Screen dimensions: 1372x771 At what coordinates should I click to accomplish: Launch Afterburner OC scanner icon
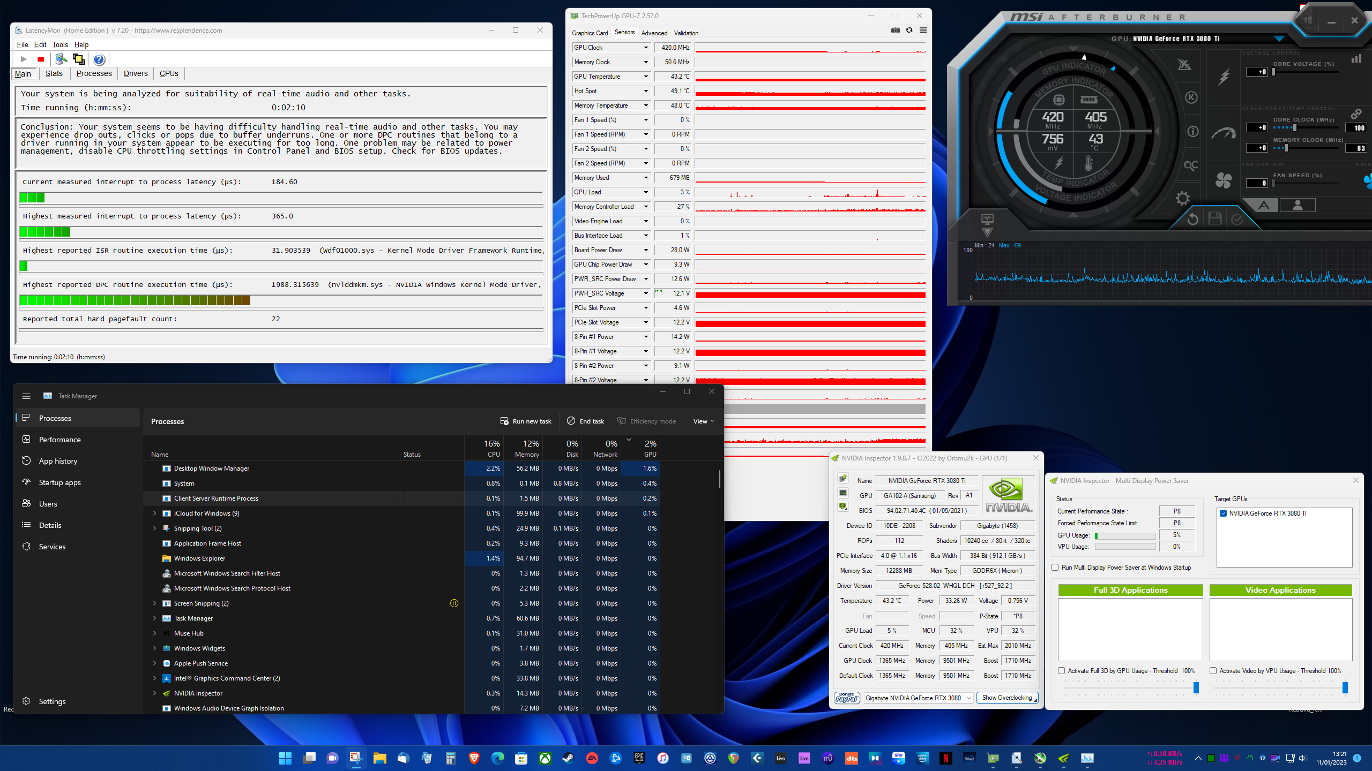coord(1191,165)
